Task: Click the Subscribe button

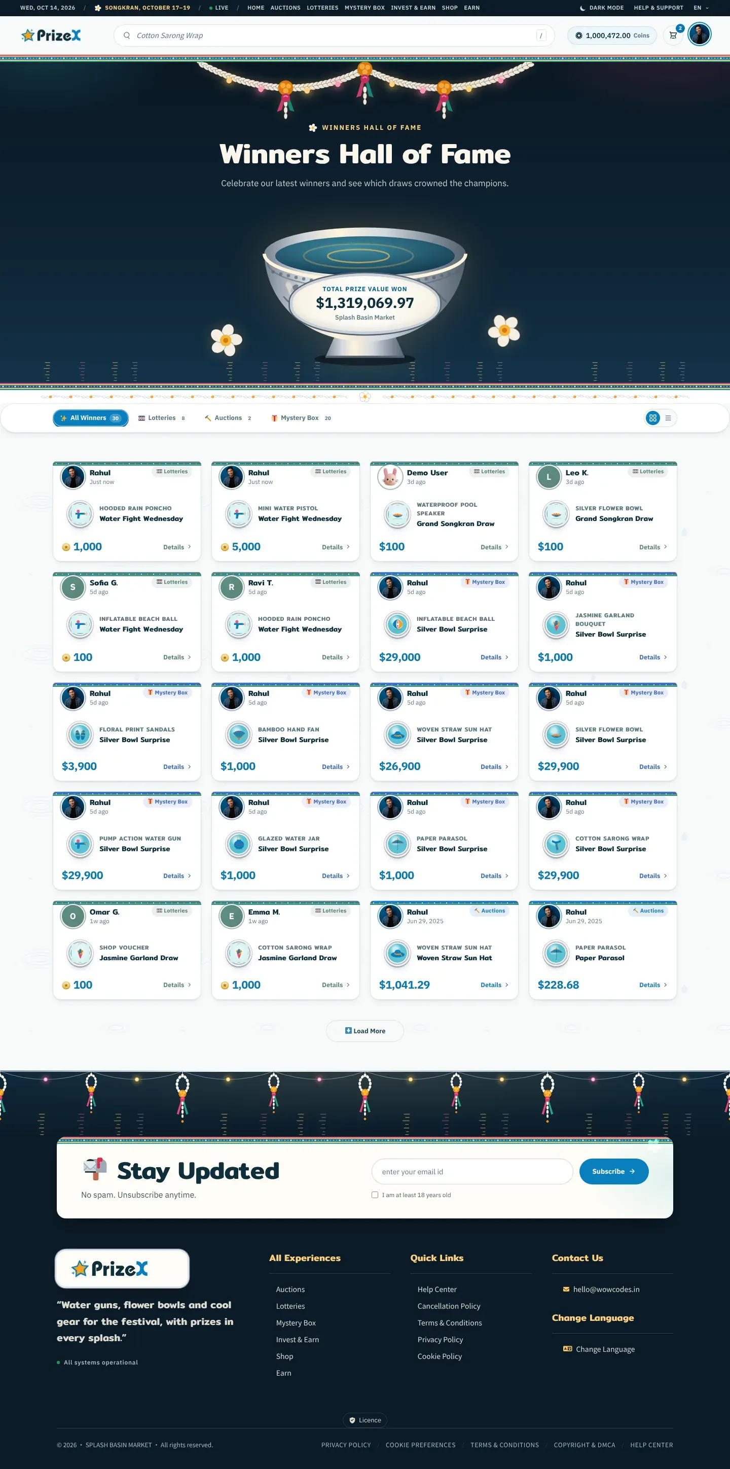Action: (614, 1171)
